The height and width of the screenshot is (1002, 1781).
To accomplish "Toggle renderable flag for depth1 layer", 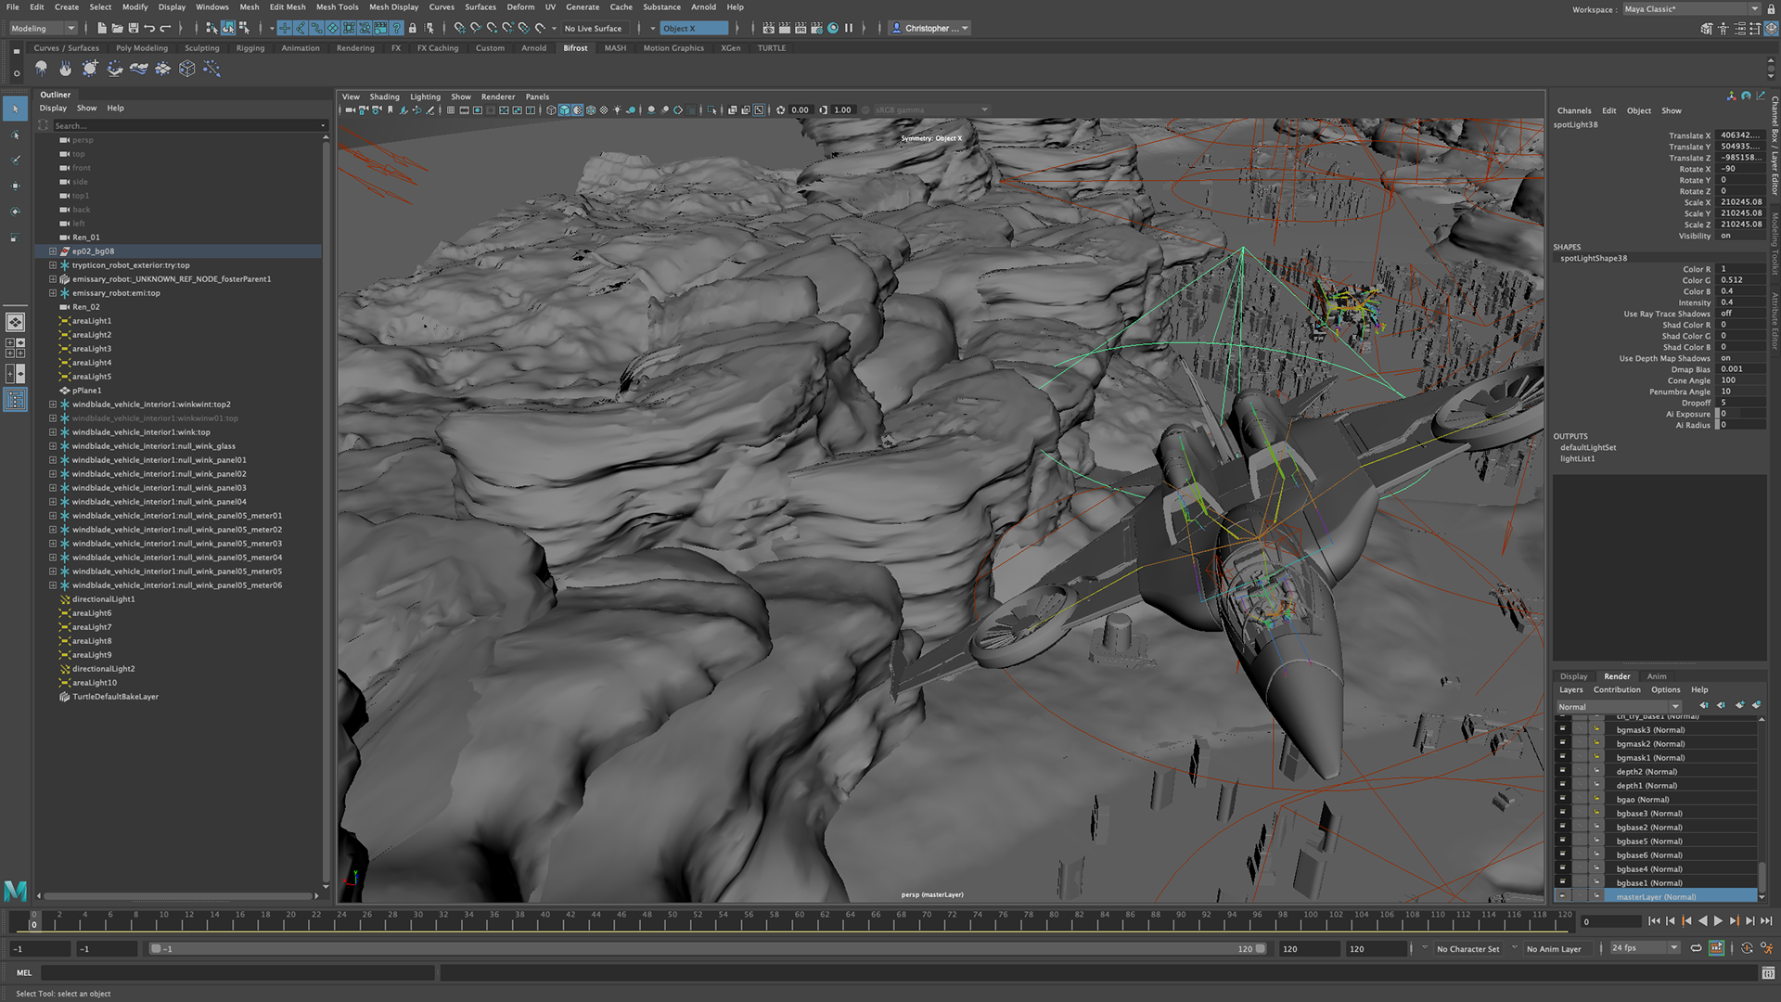I will (1563, 786).
